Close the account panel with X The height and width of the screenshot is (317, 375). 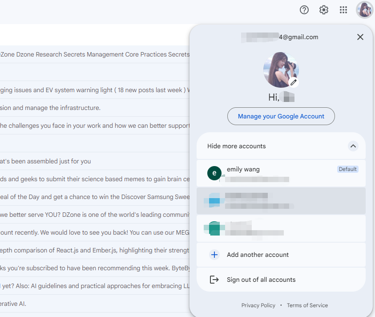(360, 37)
